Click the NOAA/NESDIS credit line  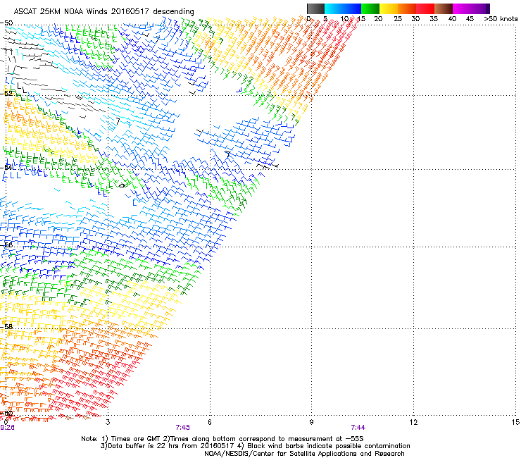pos(304,454)
